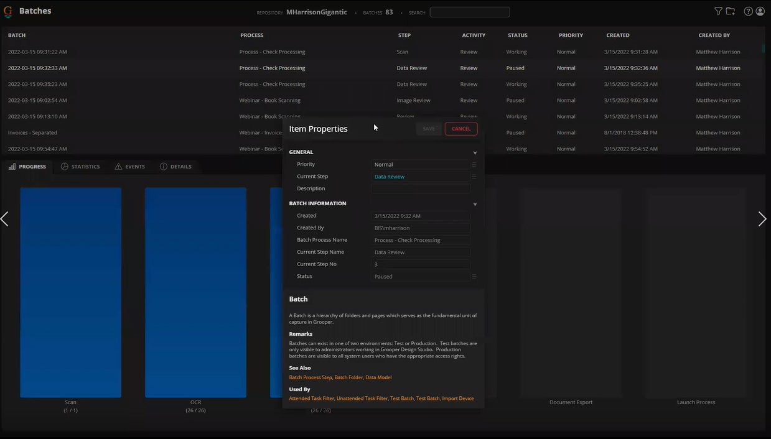Open the Data Model link under See Also
This screenshot has width=771, height=439.
pos(379,377)
